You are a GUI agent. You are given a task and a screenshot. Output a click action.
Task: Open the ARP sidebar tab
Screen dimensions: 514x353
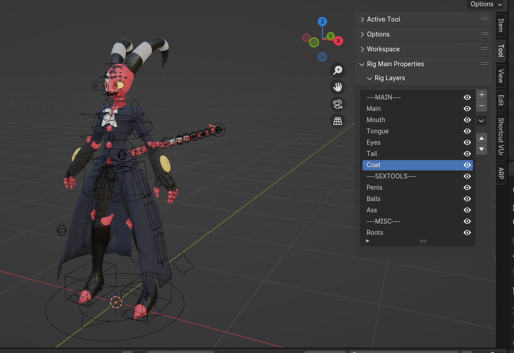(x=500, y=173)
